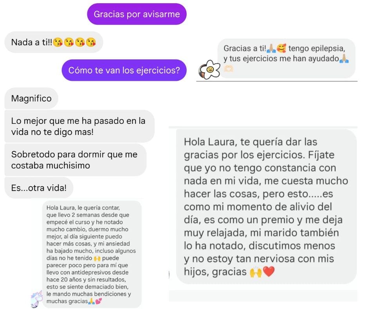Select the 'llevo 2 semanas' course testimonial message
368x309 pixels.
[x=92, y=254]
